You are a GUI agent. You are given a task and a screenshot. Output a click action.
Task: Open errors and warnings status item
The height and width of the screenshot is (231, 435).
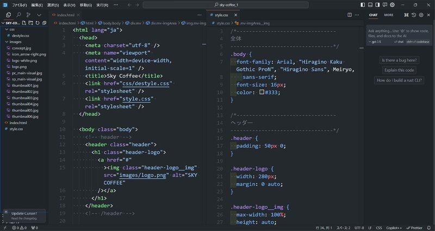point(20,228)
